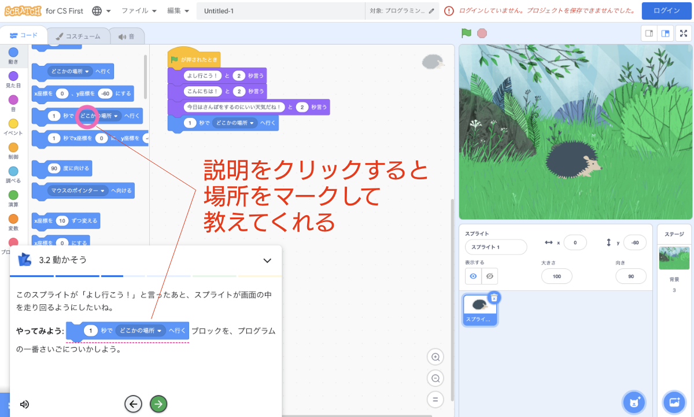
Task: Hide スプライト1 with the crossed-eye toggle
Action: 489,276
